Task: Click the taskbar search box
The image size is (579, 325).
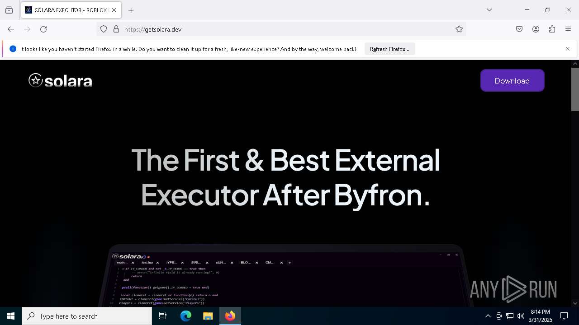Action: [87, 316]
